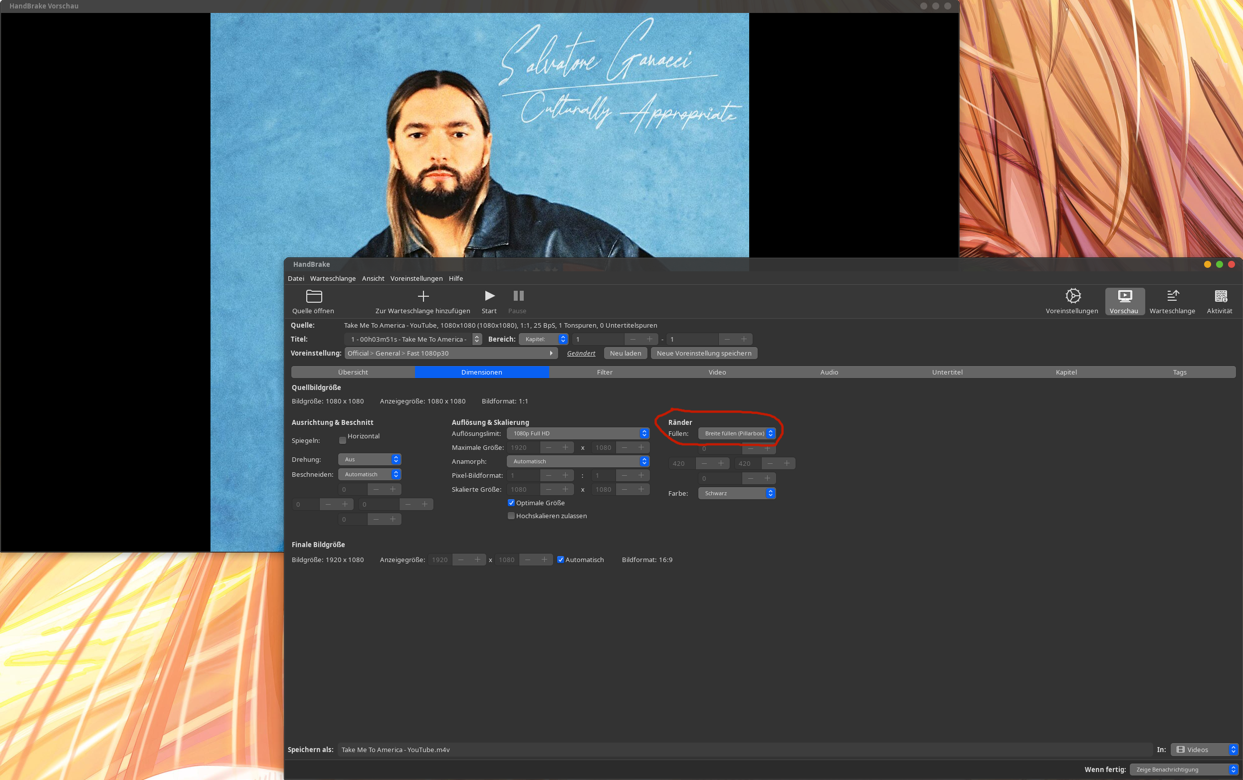Switch to the Filter tab
This screenshot has height=780, width=1243.
pyautogui.click(x=604, y=372)
